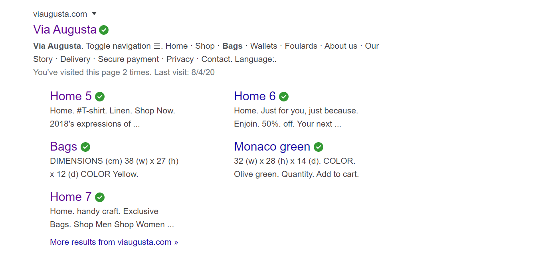Click More results from viaugusta.com

coord(114,242)
